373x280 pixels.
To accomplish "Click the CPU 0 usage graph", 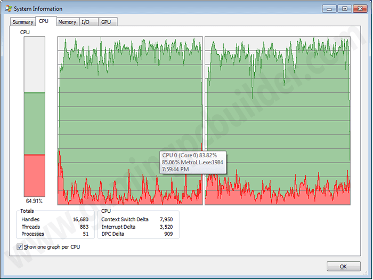I will pyautogui.click(x=130, y=121).
